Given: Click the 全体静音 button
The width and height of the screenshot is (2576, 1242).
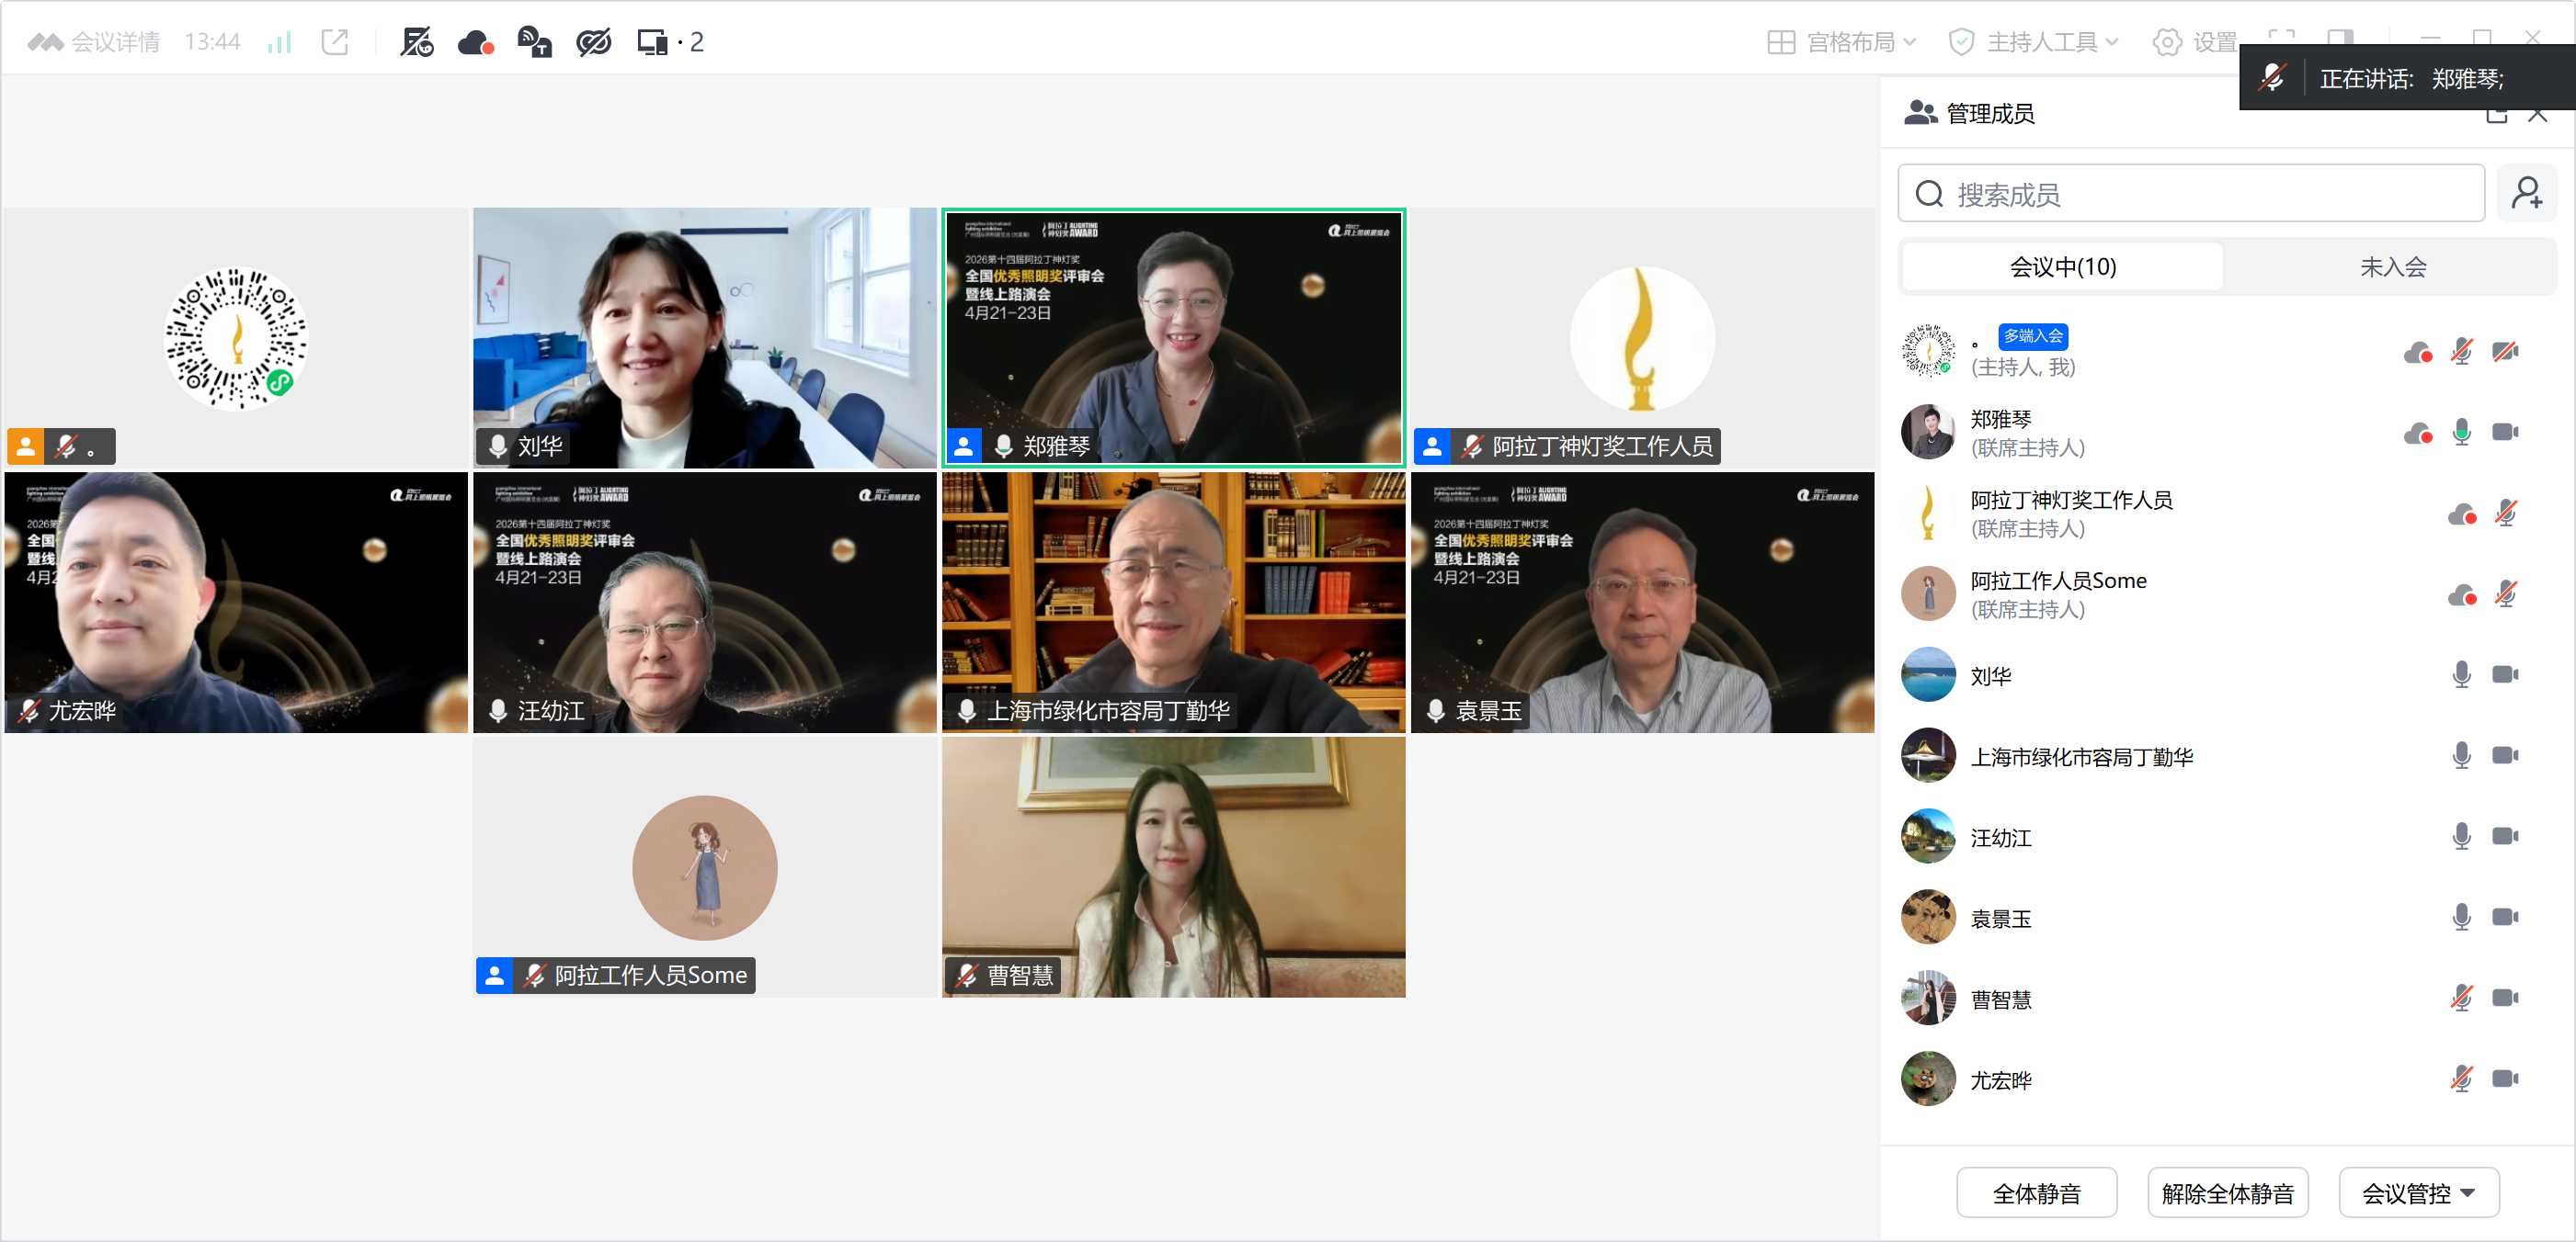Looking at the screenshot, I should point(2036,1192).
